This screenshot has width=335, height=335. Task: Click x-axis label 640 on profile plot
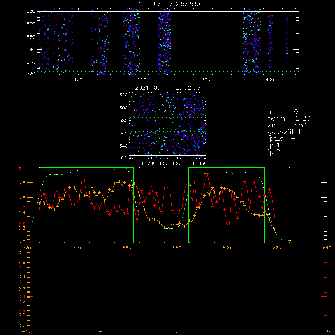327,248
